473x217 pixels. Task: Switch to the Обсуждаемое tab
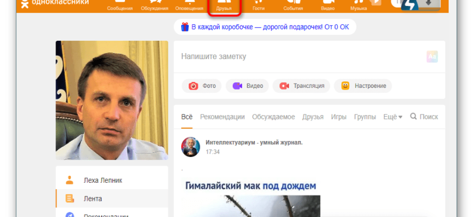273,117
